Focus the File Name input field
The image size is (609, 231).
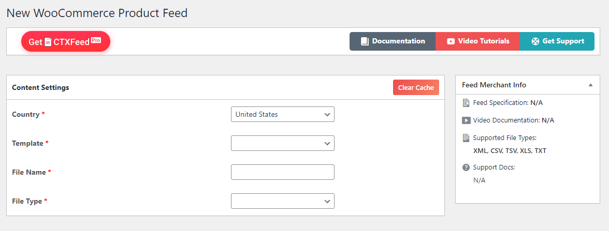pyautogui.click(x=282, y=172)
